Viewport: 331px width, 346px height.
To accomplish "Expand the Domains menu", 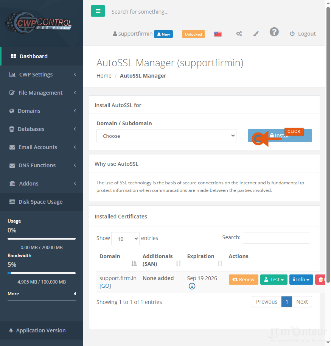I will [x=42, y=111].
